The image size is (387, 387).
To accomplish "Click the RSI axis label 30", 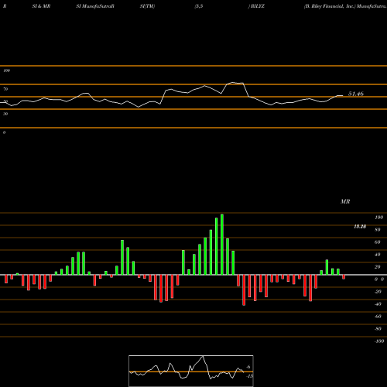I will (x=5, y=114).
